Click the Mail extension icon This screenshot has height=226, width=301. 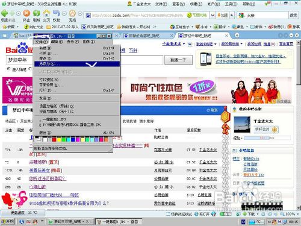coord(252,27)
